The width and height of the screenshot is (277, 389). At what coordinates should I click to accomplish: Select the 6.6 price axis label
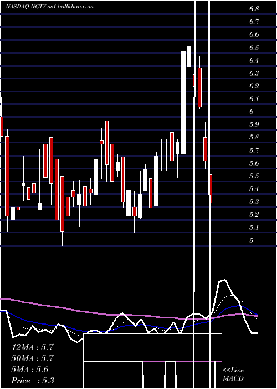tap(254, 34)
